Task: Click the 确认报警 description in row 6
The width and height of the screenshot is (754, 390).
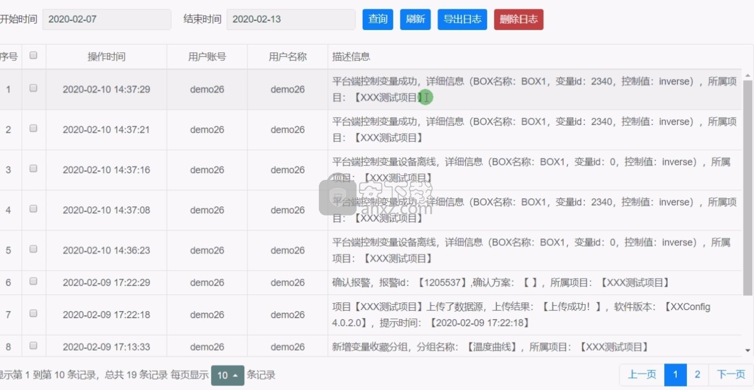Action: point(501,283)
